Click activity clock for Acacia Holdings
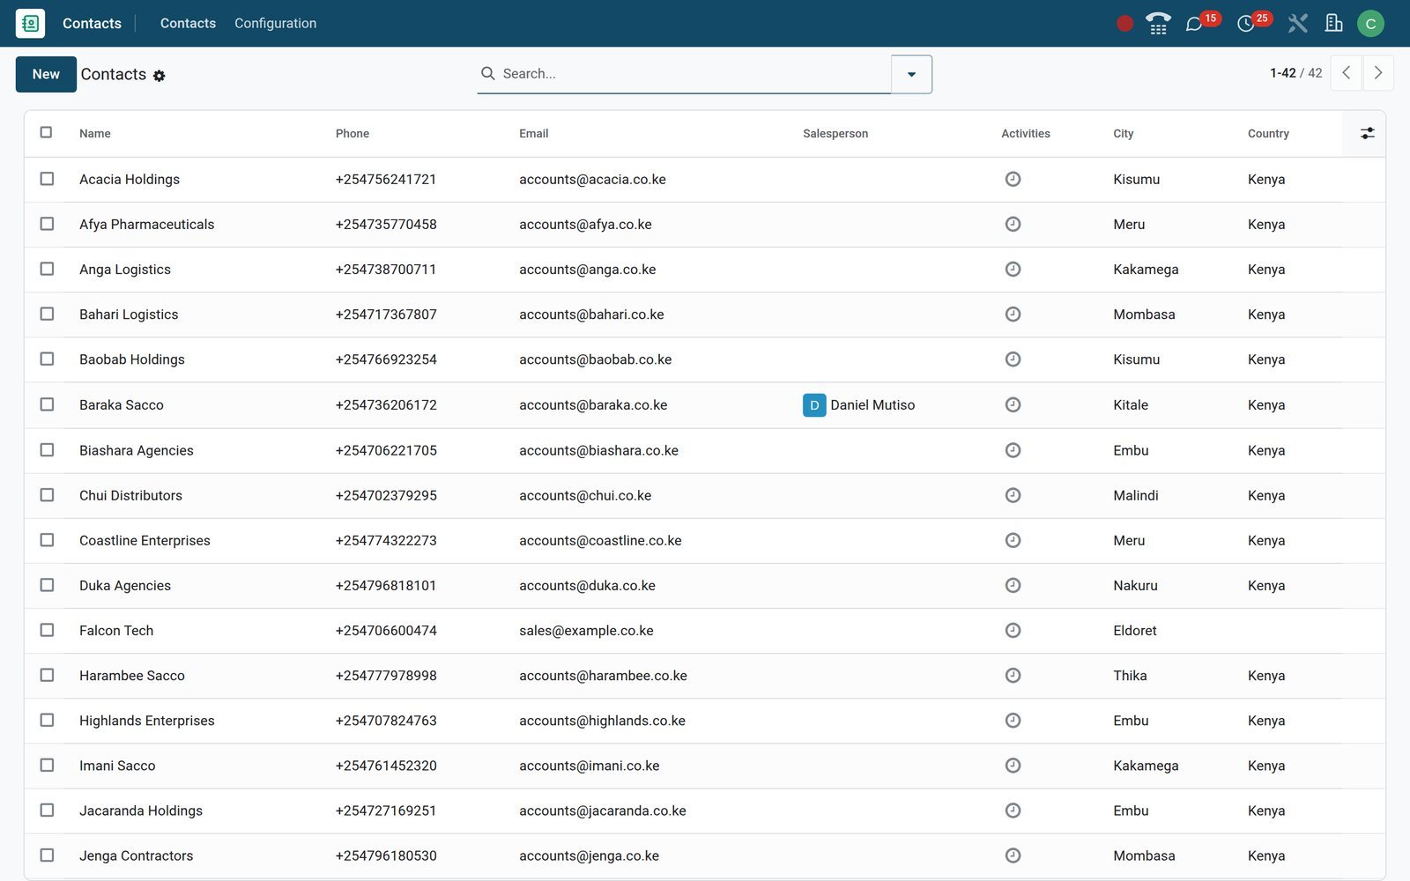The image size is (1410, 881). 1013,179
